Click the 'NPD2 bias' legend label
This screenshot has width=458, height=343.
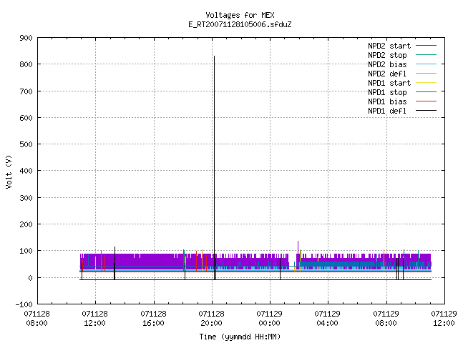pyautogui.click(x=387, y=64)
